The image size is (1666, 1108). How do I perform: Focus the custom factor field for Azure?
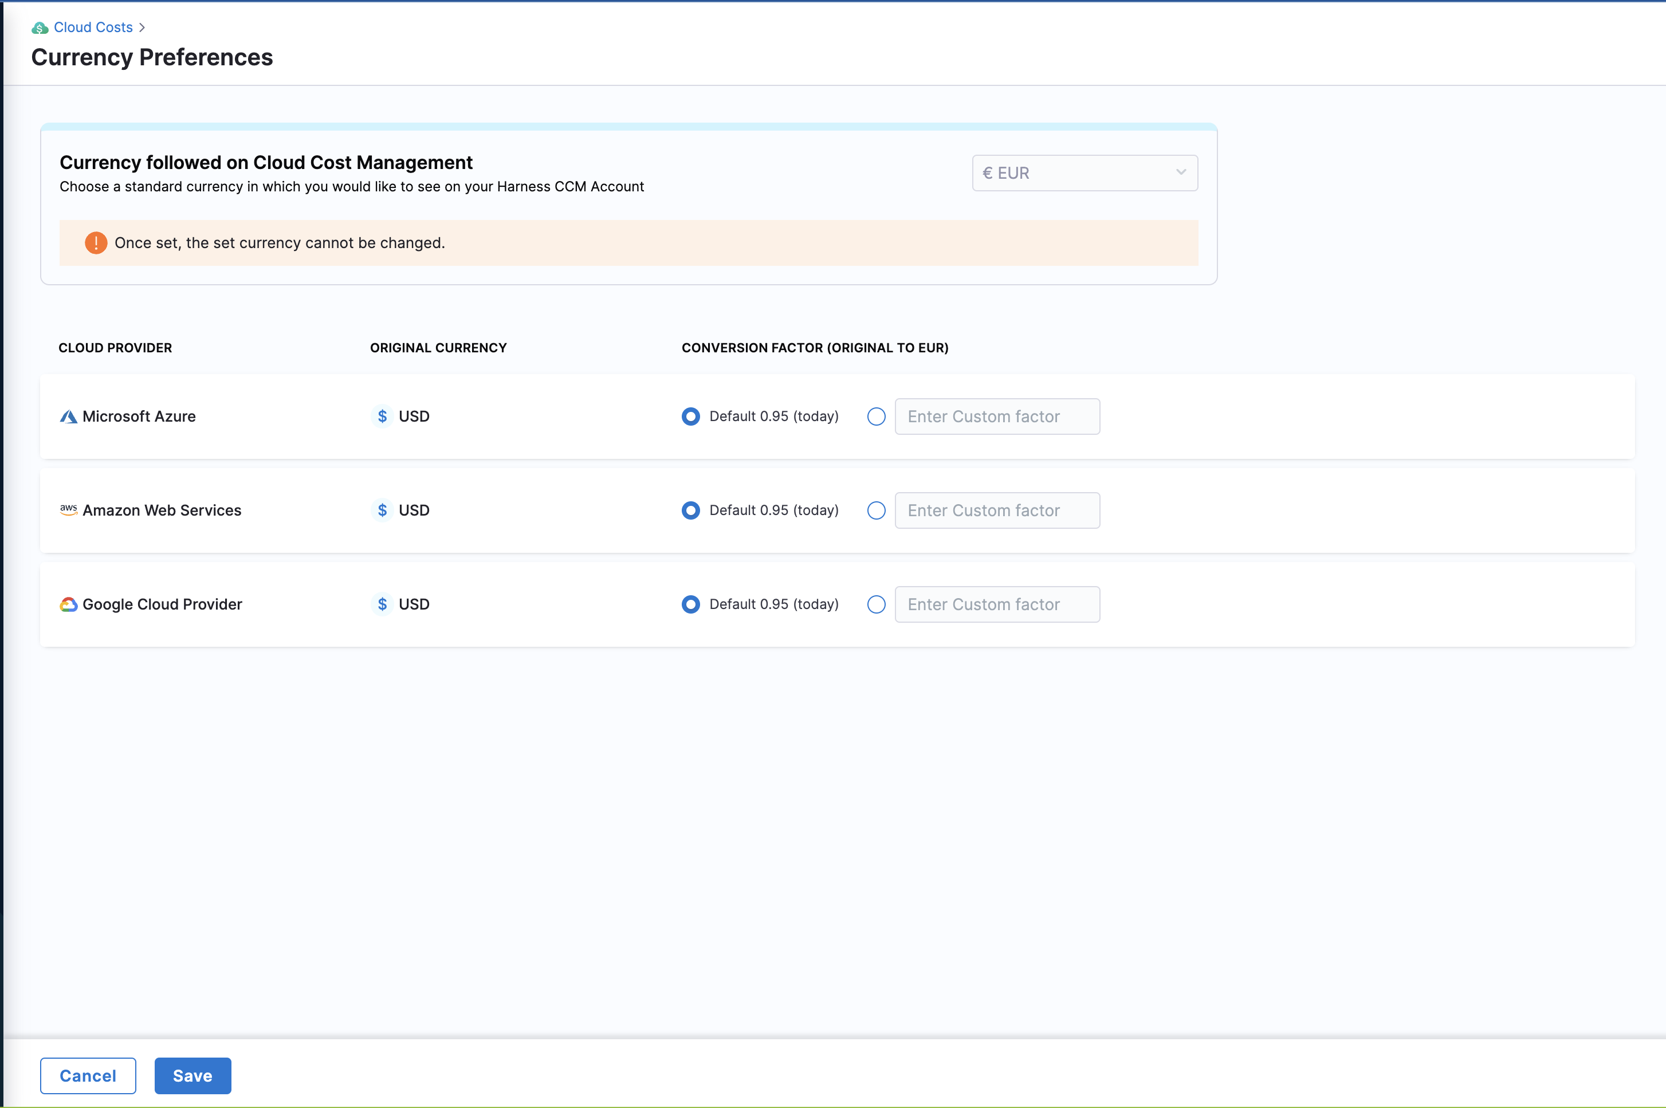[996, 416]
